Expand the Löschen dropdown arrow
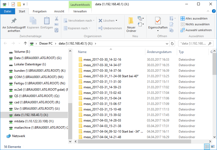This screenshot has height=150, width=217. [116, 21]
